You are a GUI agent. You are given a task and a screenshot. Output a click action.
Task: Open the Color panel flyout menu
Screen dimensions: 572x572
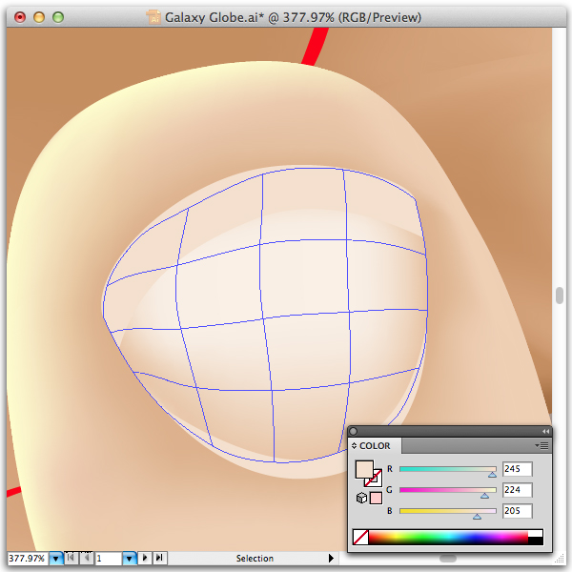click(542, 446)
